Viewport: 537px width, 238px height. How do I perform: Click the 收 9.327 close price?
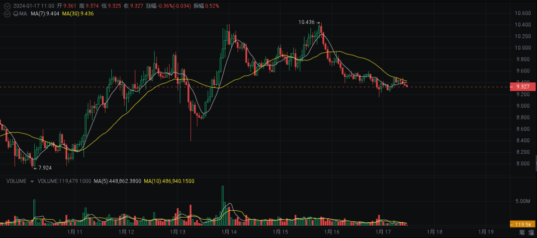pos(134,6)
